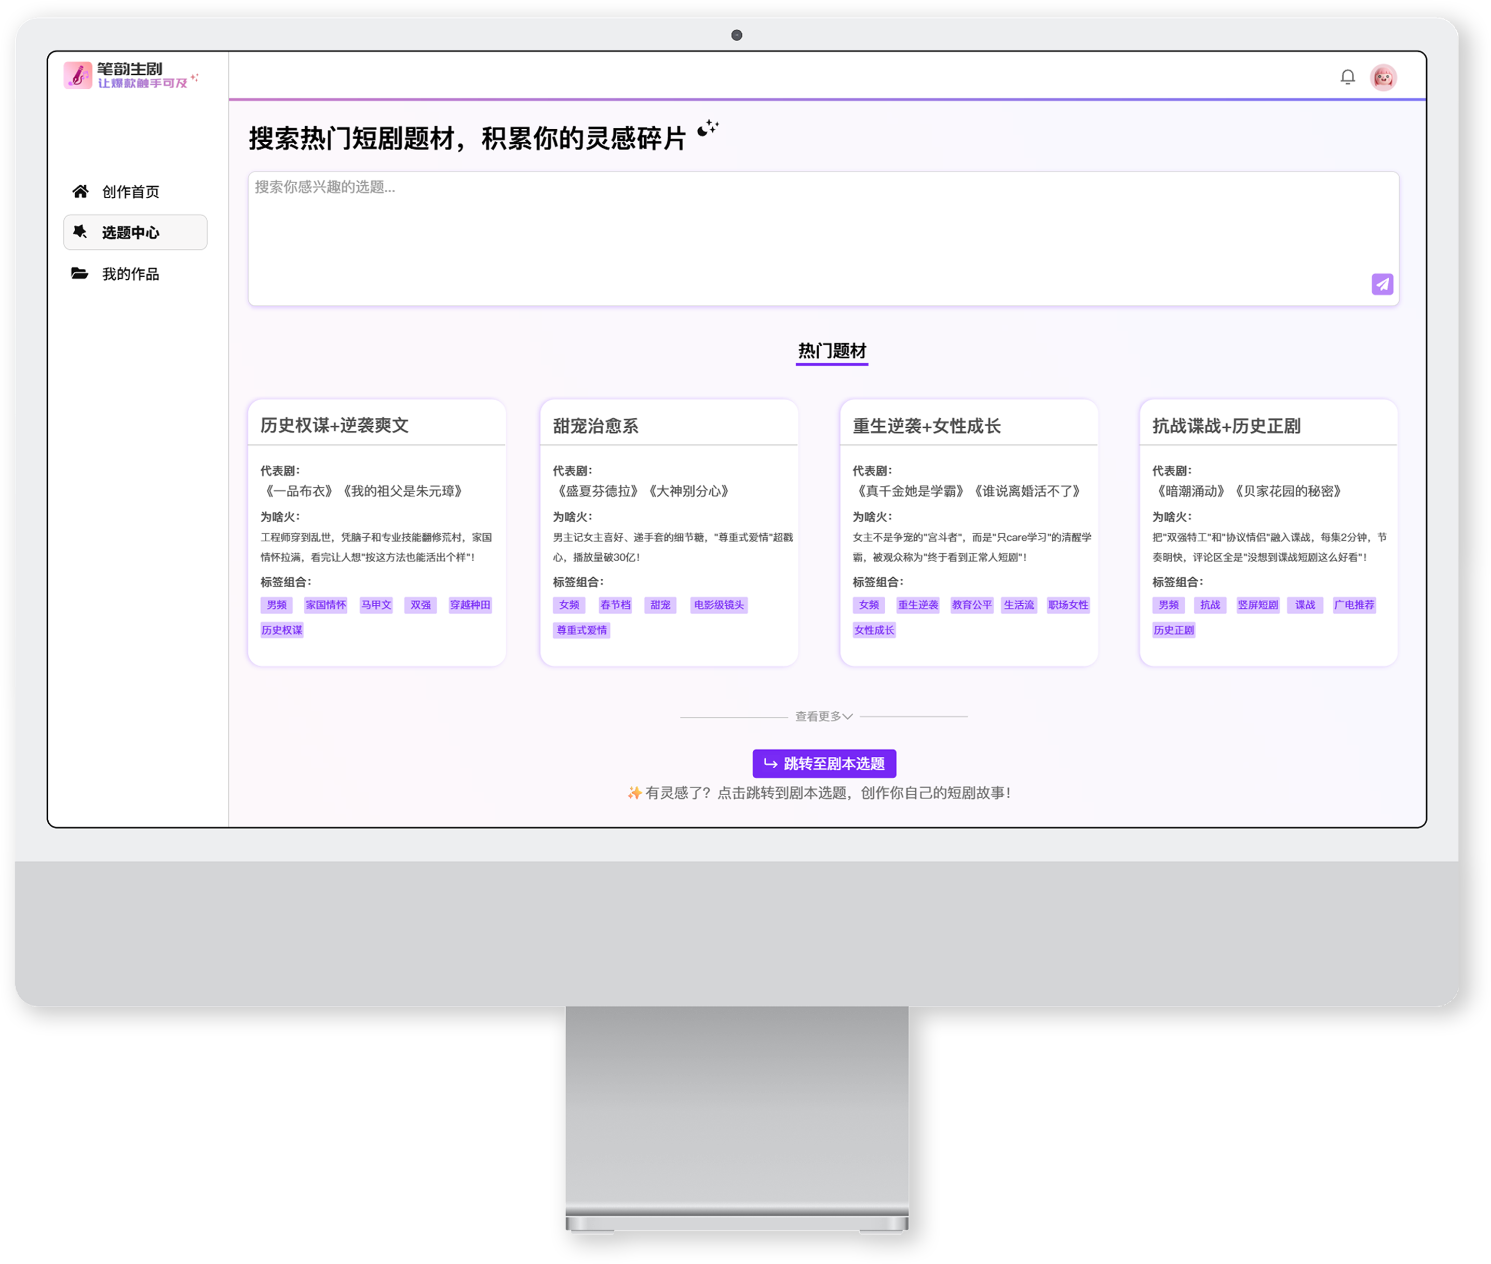The height and width of the screenshot is (1264, 1491).
Task: Click 《大神别分心》 drama title
Action: click(688, 491)
